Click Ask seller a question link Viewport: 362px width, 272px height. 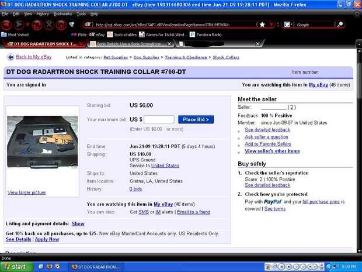[x=266, y=137]
